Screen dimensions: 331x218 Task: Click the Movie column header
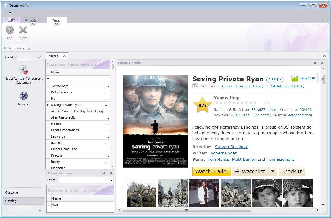pyautogui.click(x=80, y=72)
